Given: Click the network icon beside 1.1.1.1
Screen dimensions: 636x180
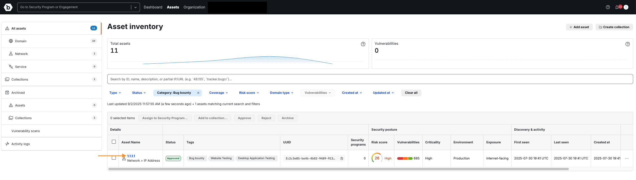Looking at the screenshot, I should coord(124,159).
